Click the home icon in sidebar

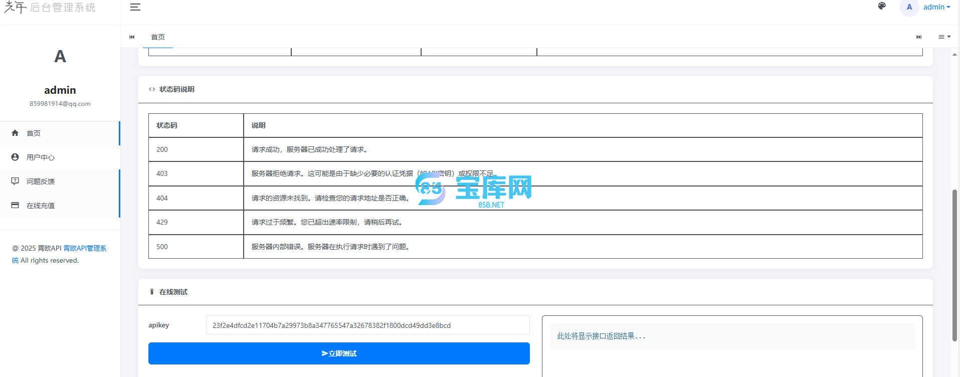(x=15, y=133)
